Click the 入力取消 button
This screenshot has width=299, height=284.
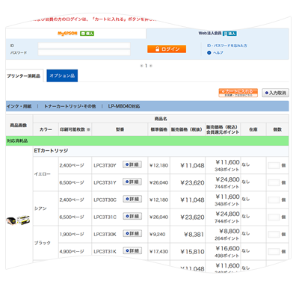[275, 93]
